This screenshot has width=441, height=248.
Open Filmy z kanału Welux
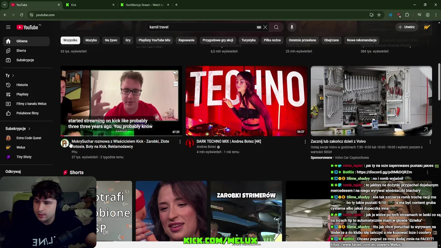click(26, 104)
